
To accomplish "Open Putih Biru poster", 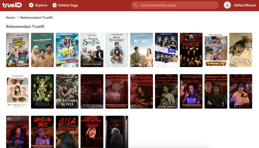I will (166, 50).
